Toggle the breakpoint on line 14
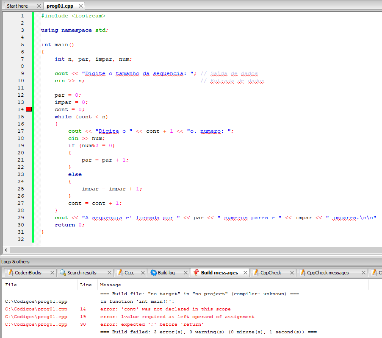The image size is (382, 338). 28,109
